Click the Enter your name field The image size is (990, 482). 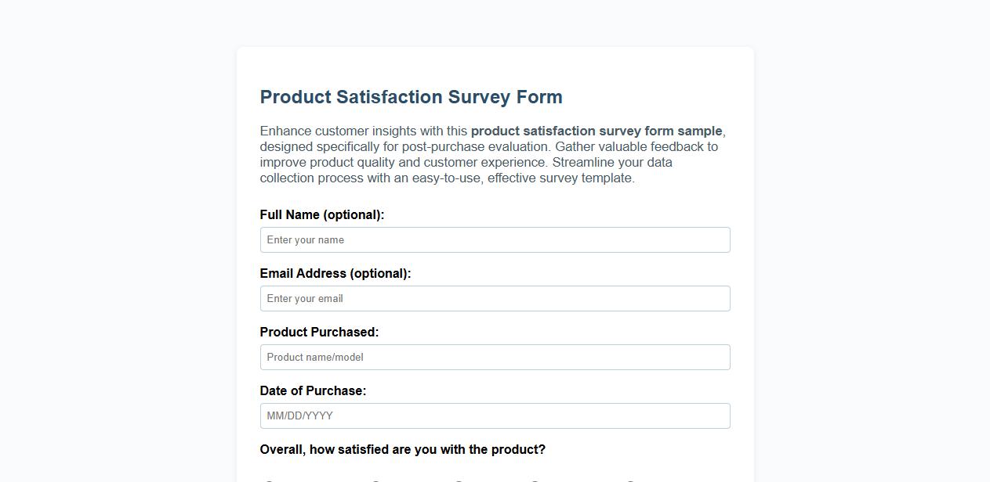click(x=495, y=239)
